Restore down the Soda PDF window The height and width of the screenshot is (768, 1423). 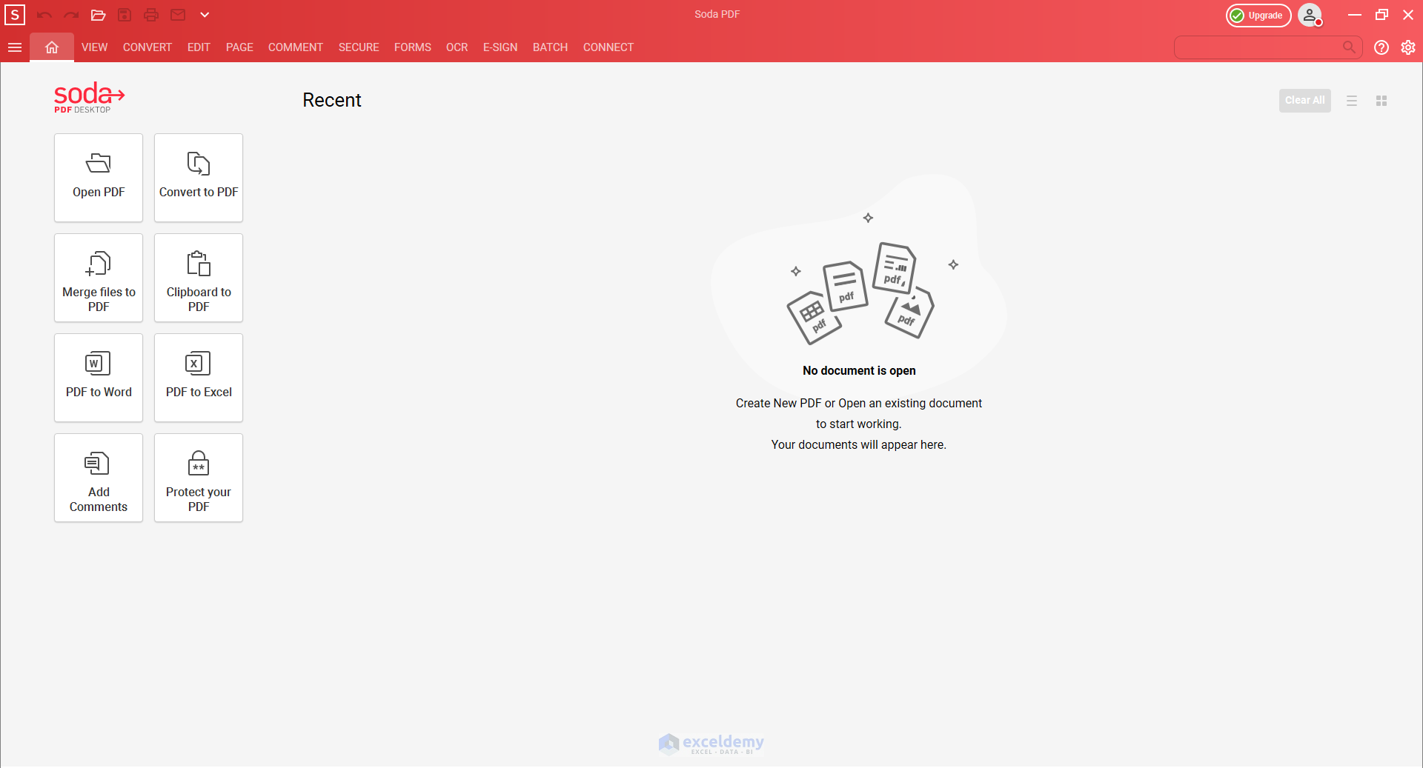[x=1381, y=15]
